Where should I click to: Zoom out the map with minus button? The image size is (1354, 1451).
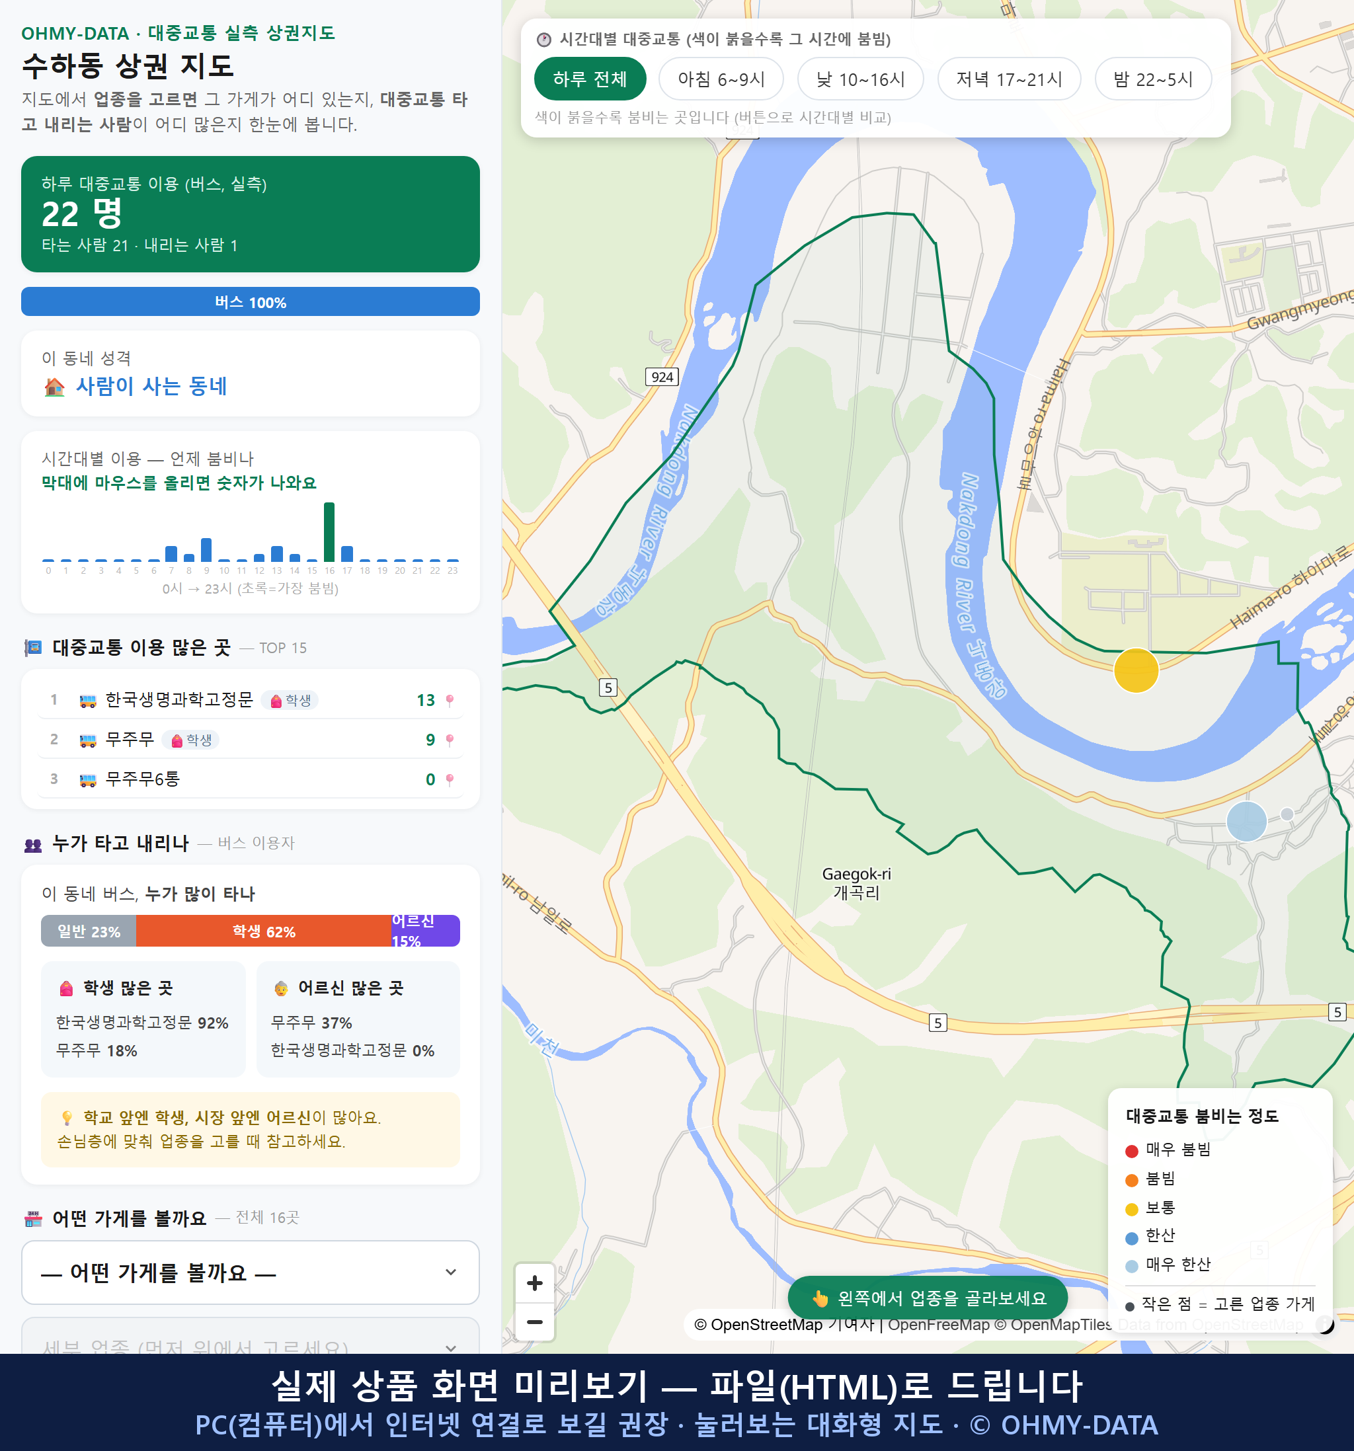(534, 1322)
